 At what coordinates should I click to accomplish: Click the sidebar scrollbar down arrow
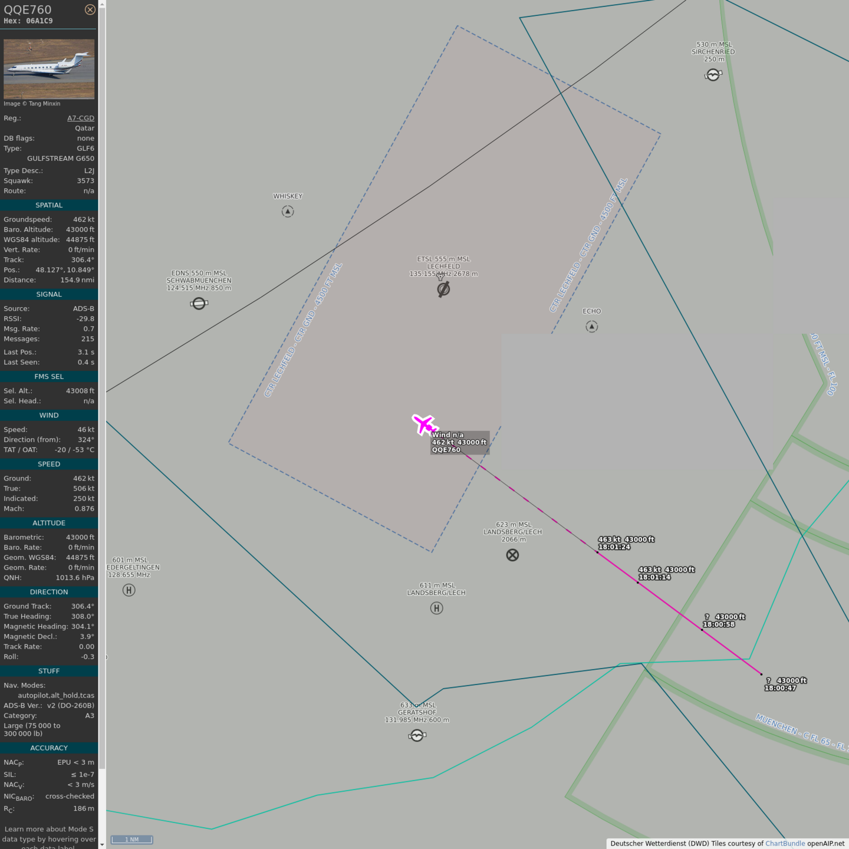click(102, 844)
